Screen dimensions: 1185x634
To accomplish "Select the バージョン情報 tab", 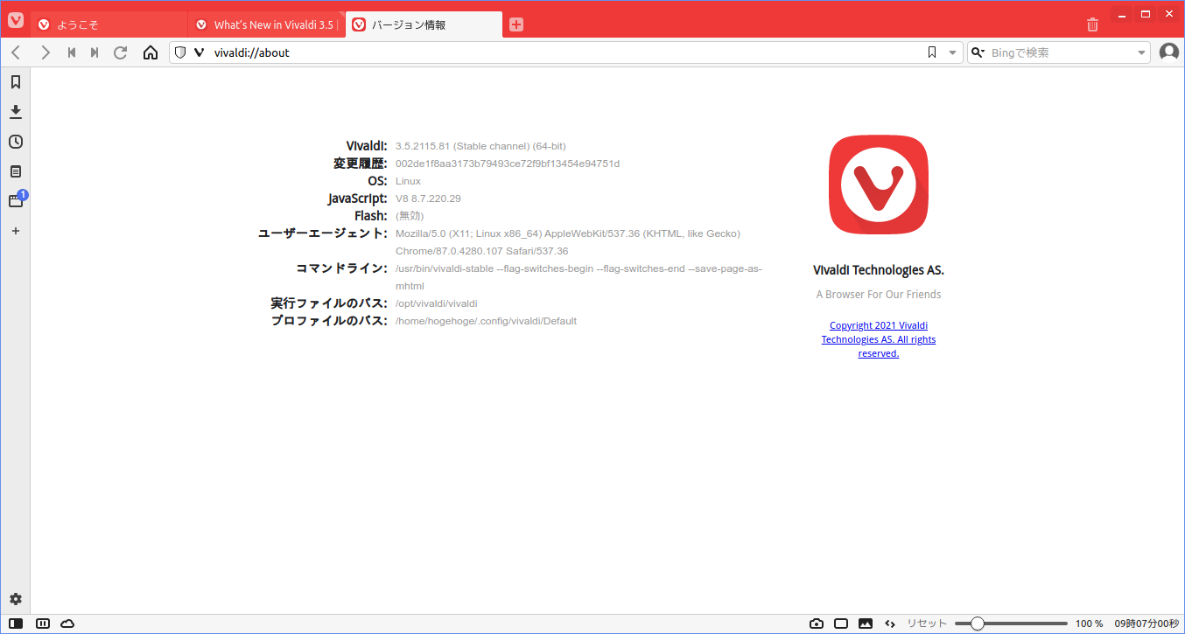I will (x=424, y=24).
